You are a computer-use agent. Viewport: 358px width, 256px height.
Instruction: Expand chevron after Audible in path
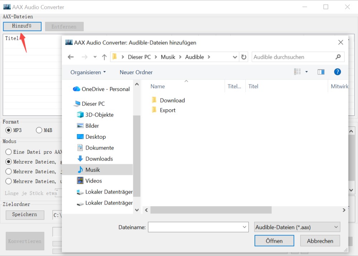coord(209,57)
